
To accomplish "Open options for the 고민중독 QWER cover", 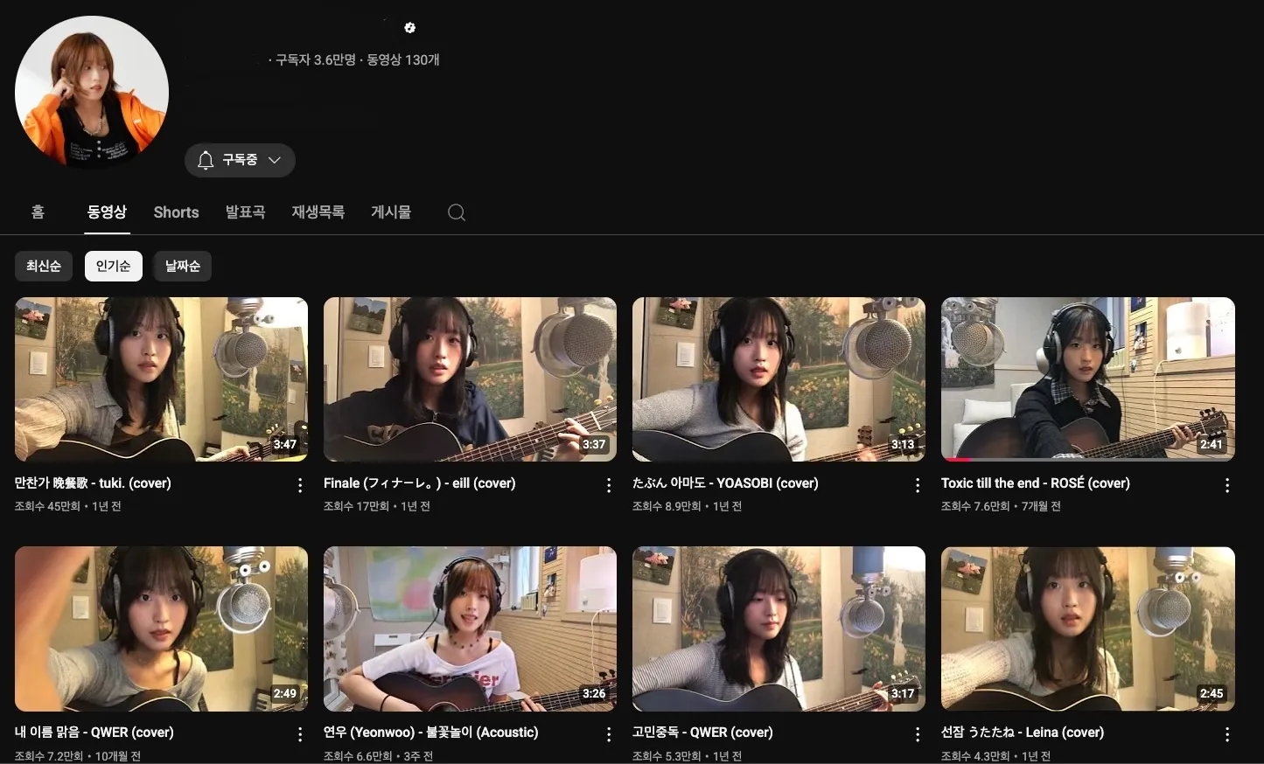I will pyautogui.click(x=918, y=733).
